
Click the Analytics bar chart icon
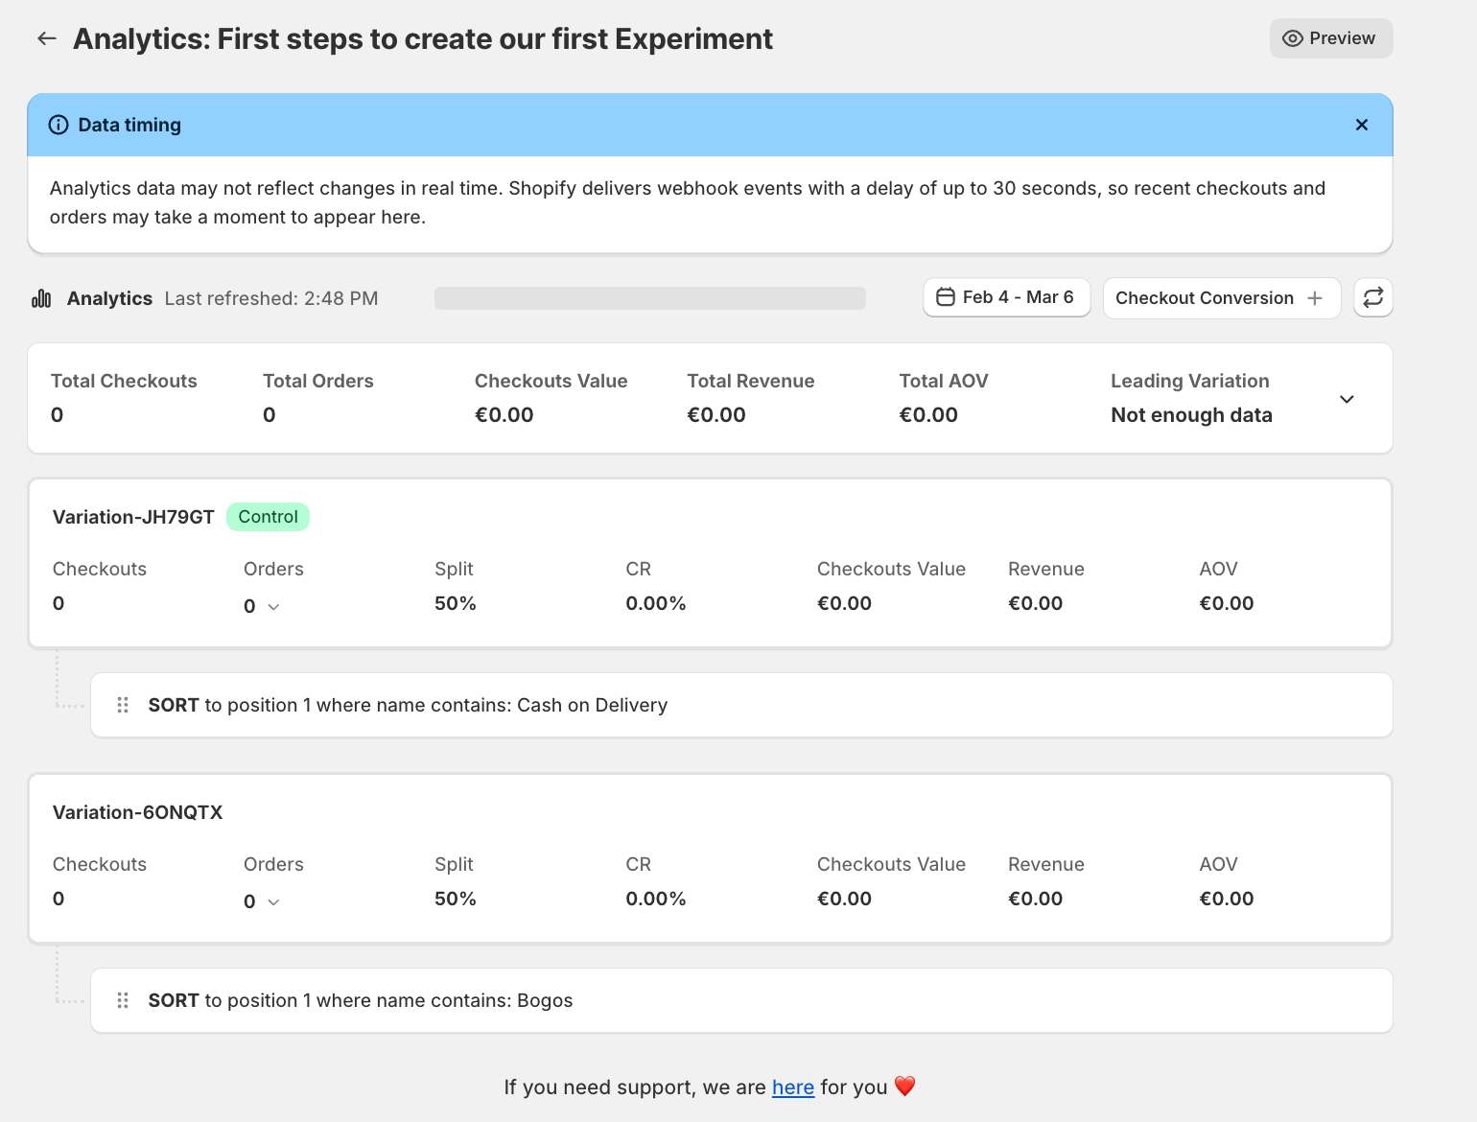pos(41,298)
